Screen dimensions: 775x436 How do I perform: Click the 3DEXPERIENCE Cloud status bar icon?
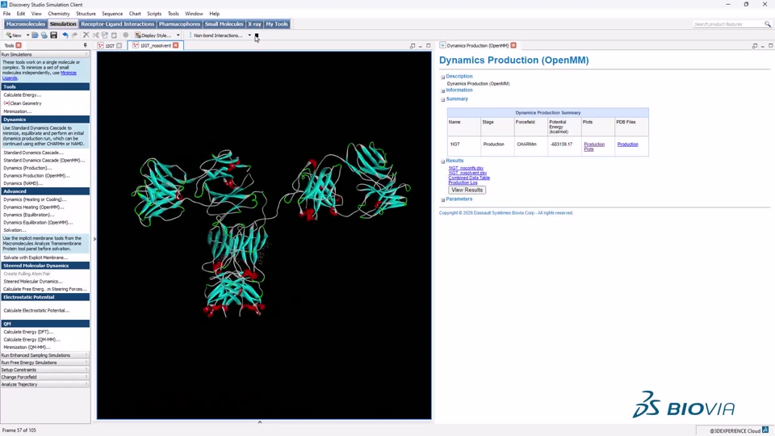click(765, 430)
